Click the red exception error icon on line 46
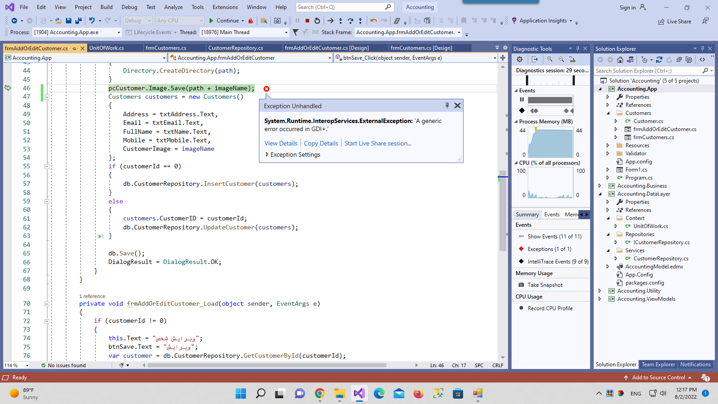Image resolution: width=718 pixels, height=404 pixels. tap(267, 89)
